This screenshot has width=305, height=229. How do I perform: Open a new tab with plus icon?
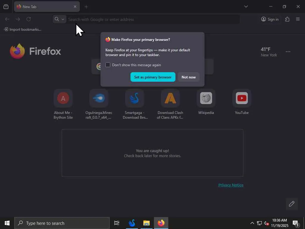pos(86,7)
